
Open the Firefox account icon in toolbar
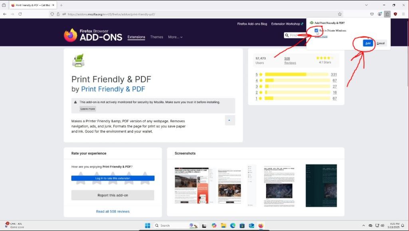click(380, 14)
